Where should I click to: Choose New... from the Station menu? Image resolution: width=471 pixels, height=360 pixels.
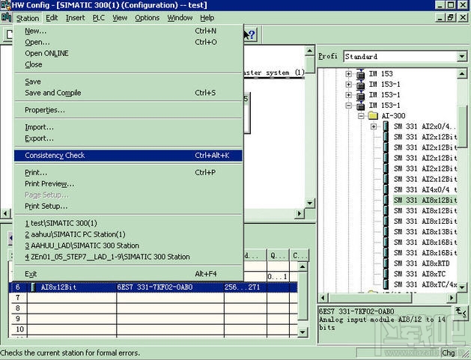(x=128, y=31)
